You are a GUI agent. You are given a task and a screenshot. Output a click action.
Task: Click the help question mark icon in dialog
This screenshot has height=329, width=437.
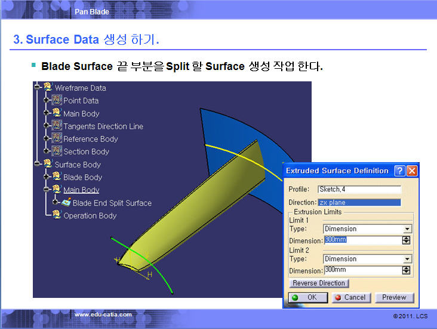tap(400, 171)
